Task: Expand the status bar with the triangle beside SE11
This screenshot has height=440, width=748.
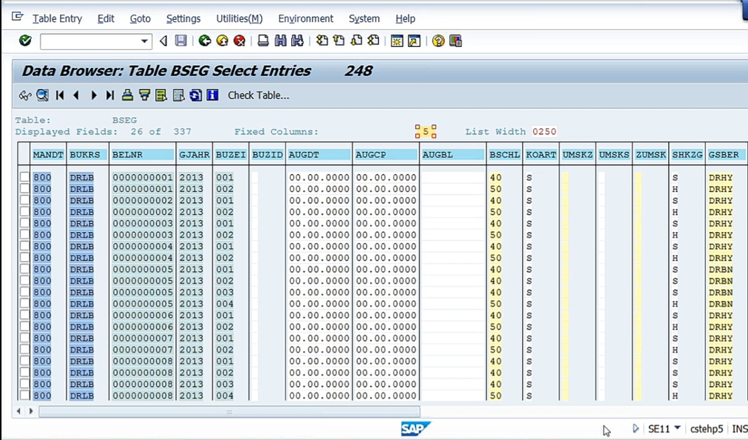Action: [635, 428]
